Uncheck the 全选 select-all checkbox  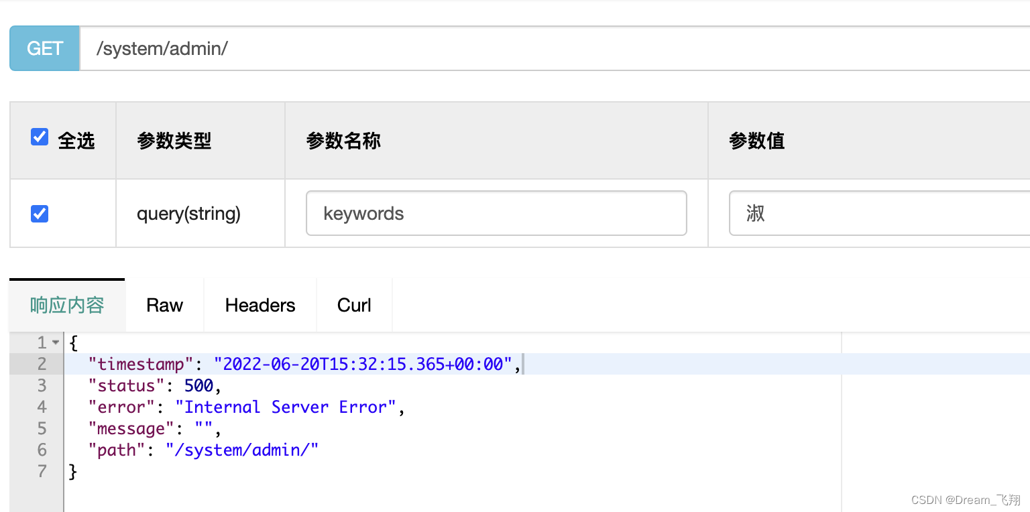point(40,137)
